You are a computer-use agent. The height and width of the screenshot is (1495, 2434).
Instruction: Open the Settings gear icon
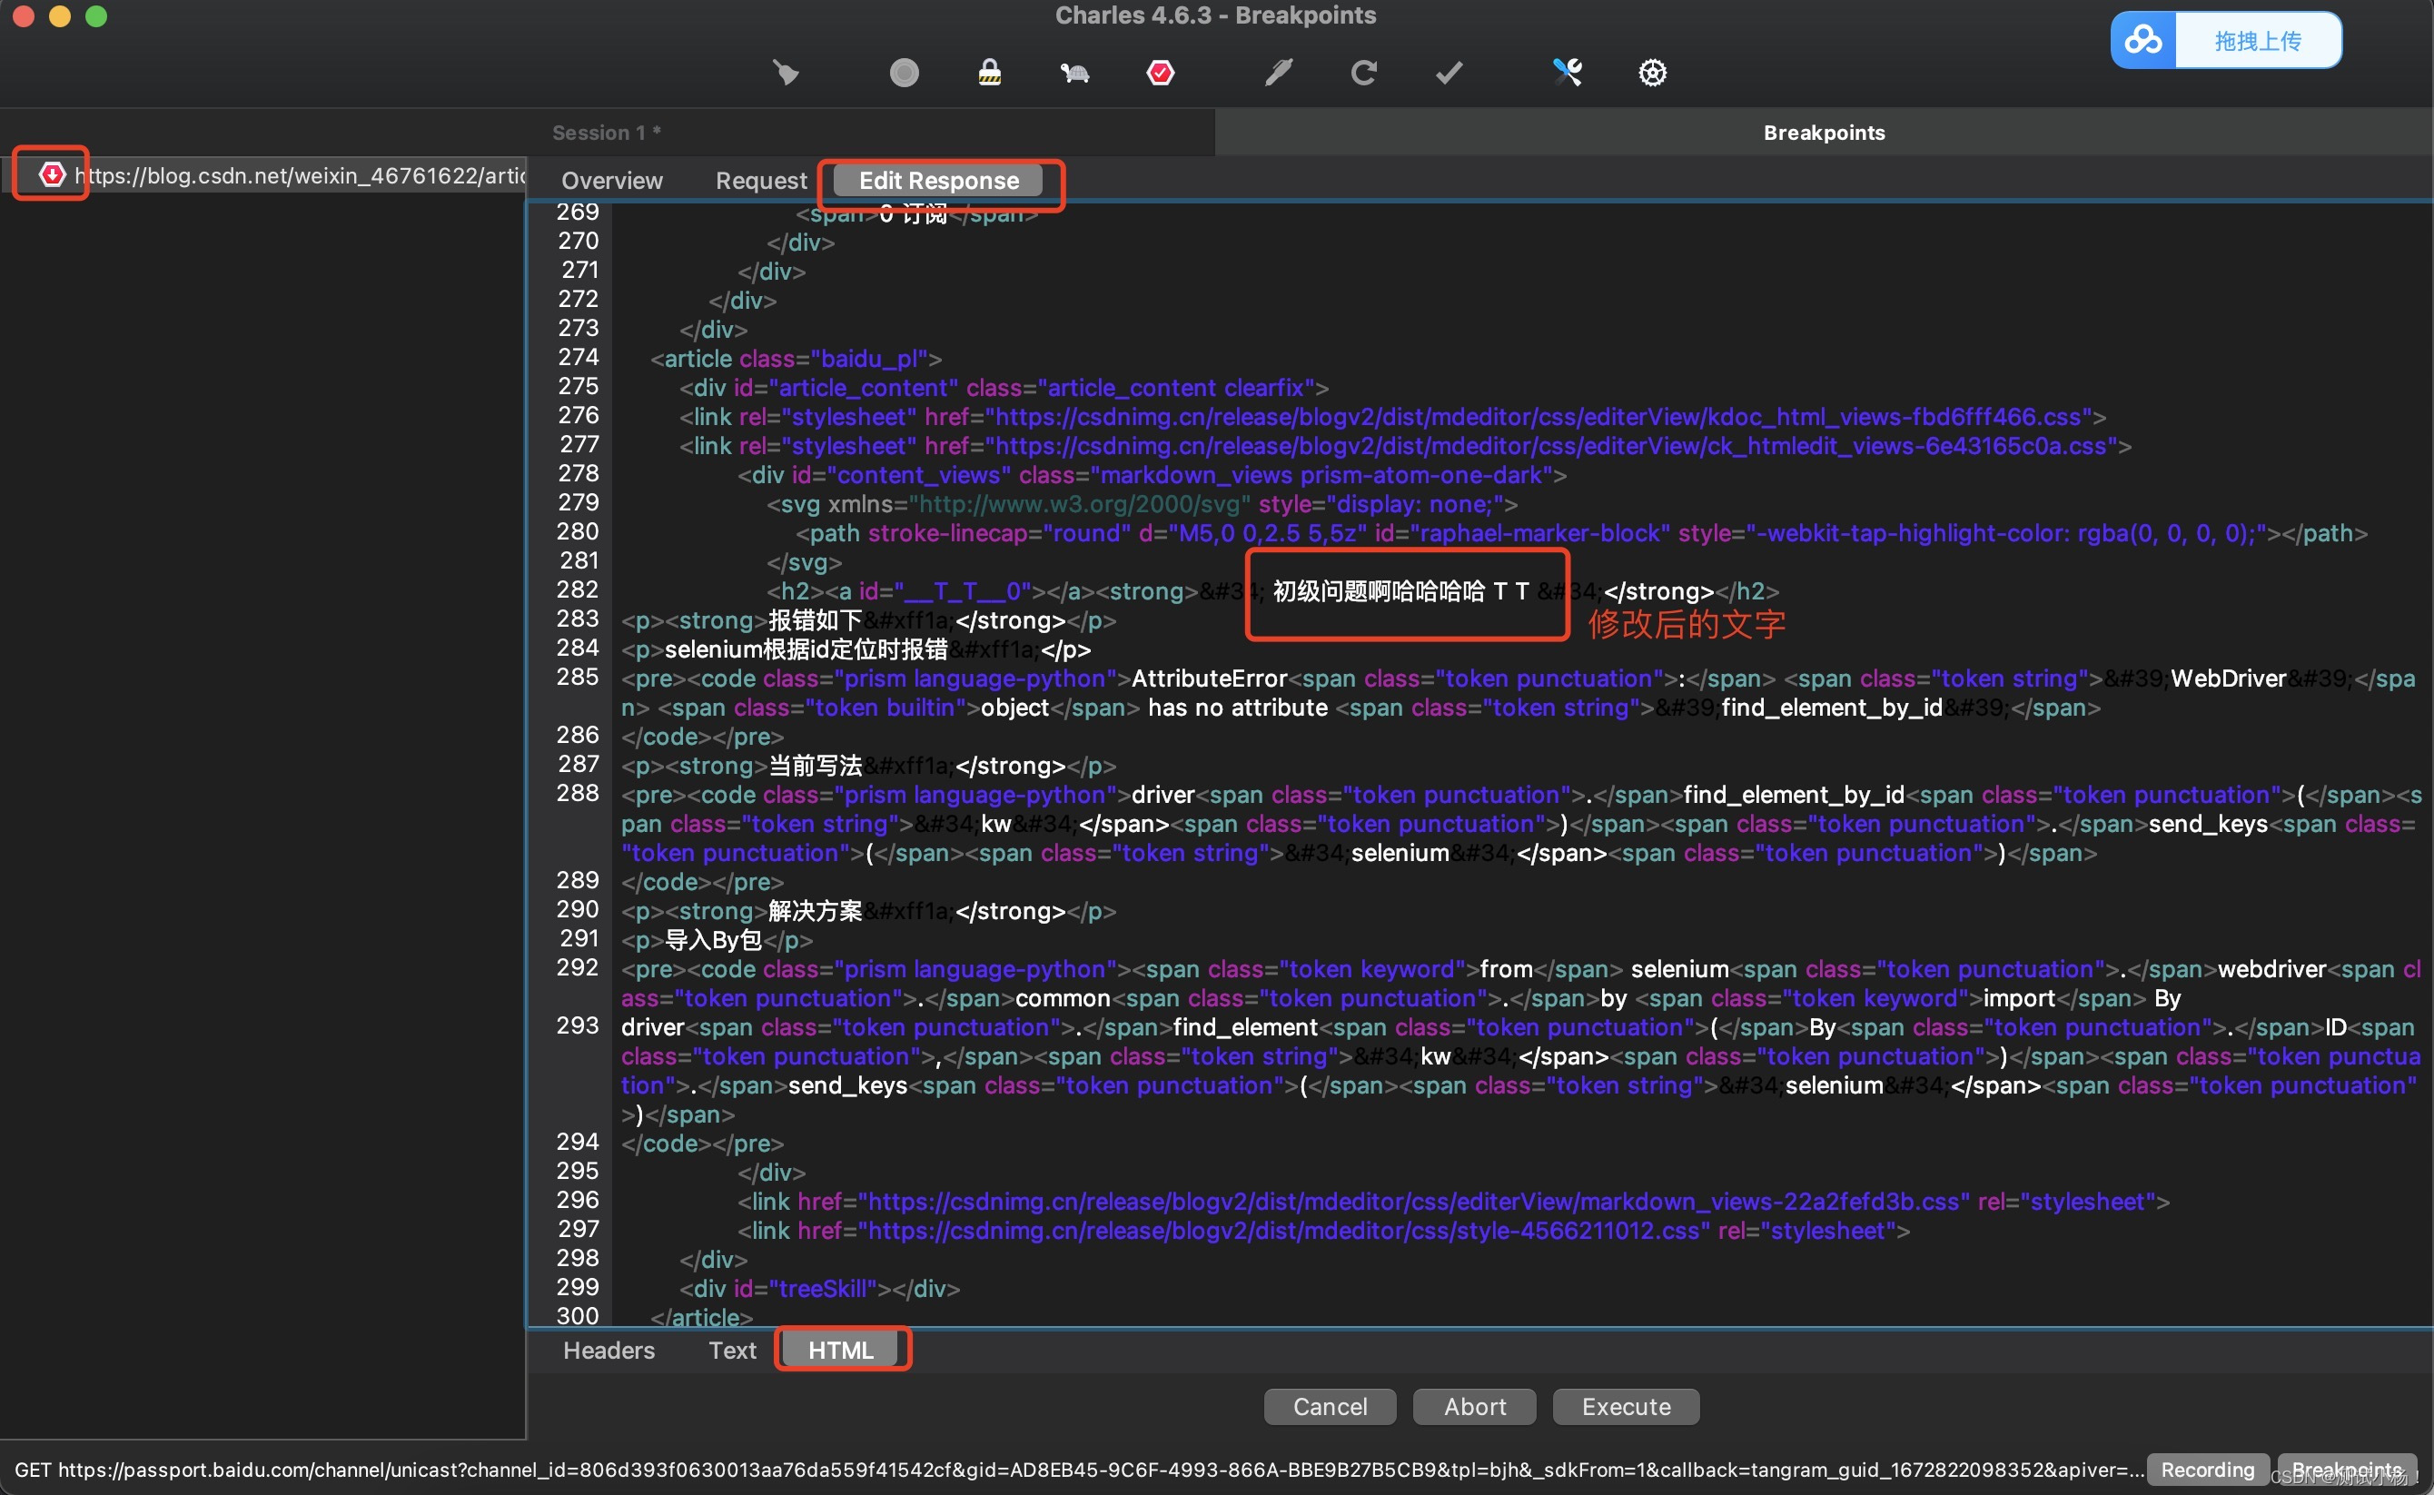[1653, 72]
